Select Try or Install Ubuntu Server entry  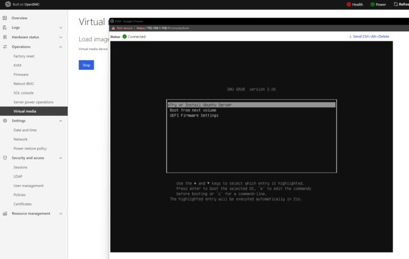pyautogui.click(x=252, y=105)
